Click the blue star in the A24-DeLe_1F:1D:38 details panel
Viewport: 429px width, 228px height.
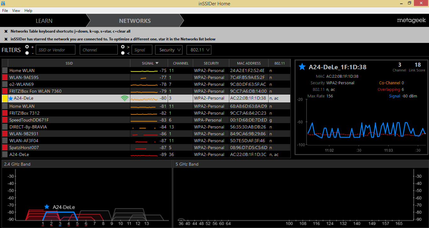coord(302,67)
